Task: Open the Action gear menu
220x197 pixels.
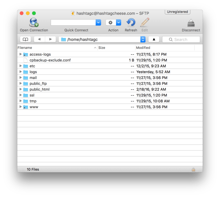Action: click(x=111, y=22)
